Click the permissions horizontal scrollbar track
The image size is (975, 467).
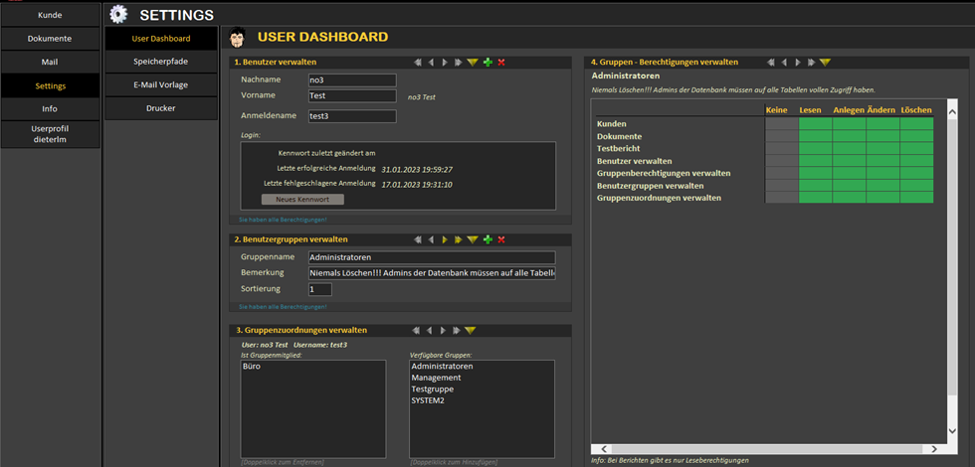(x=766, y=448)
